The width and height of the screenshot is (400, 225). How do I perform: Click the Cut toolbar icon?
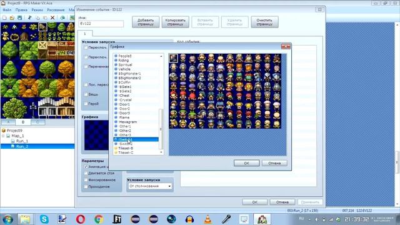(x=30, y=18)
